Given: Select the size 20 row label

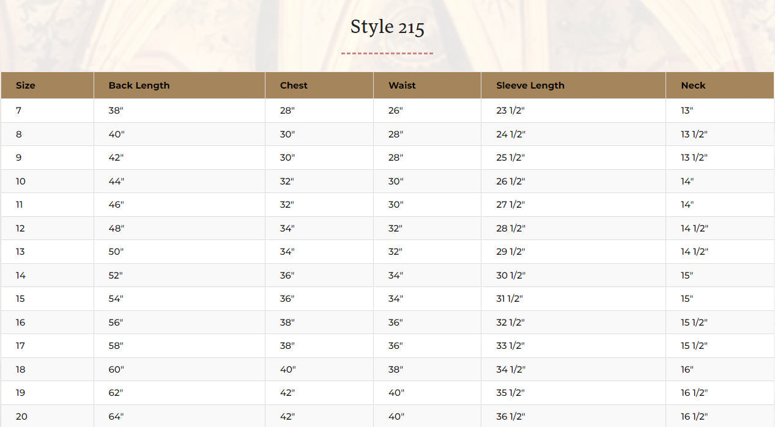Looking at the screenshot, I should click(x=21, y=417).
